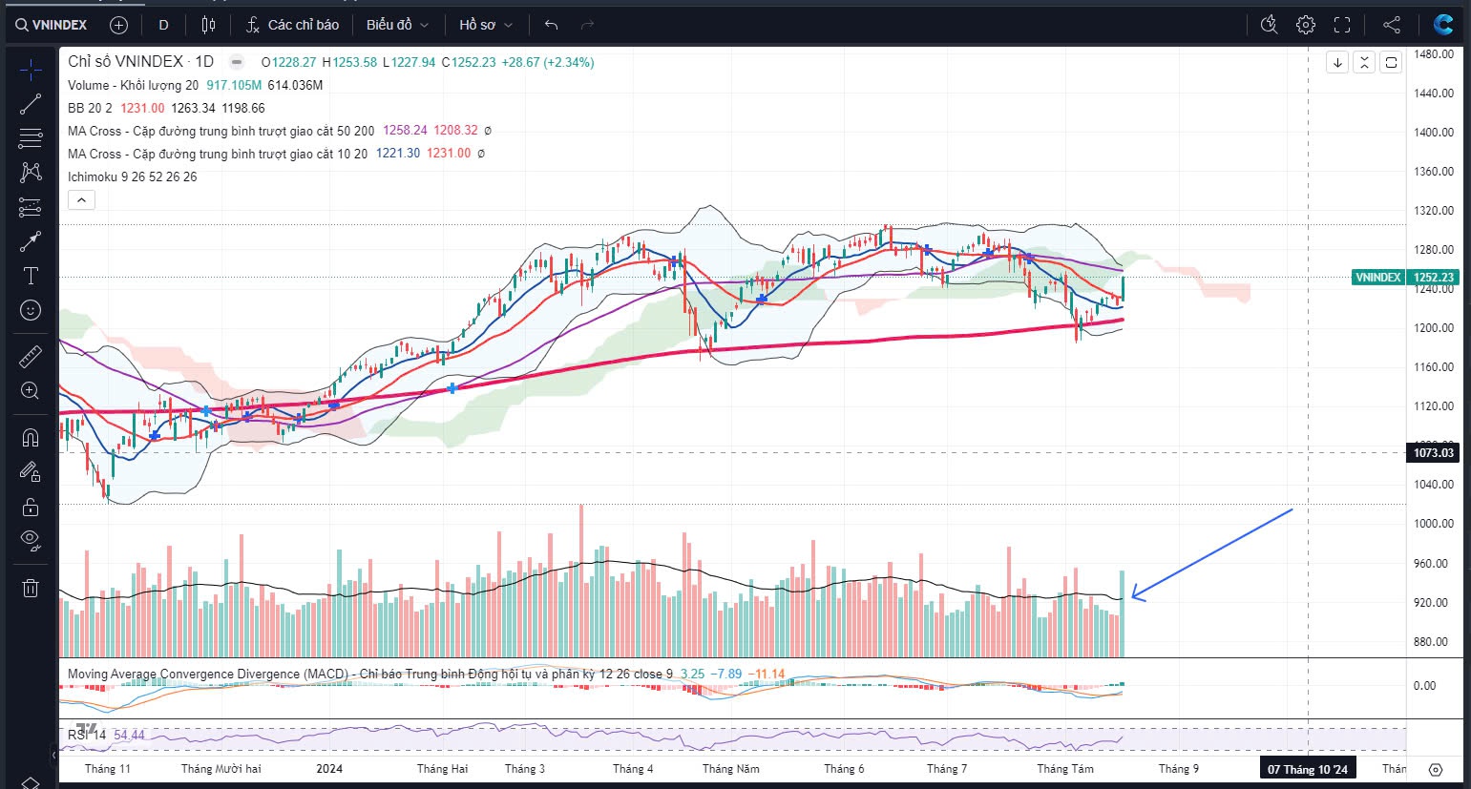Select the MA Cross 10 20 legend

click(217, 154)
